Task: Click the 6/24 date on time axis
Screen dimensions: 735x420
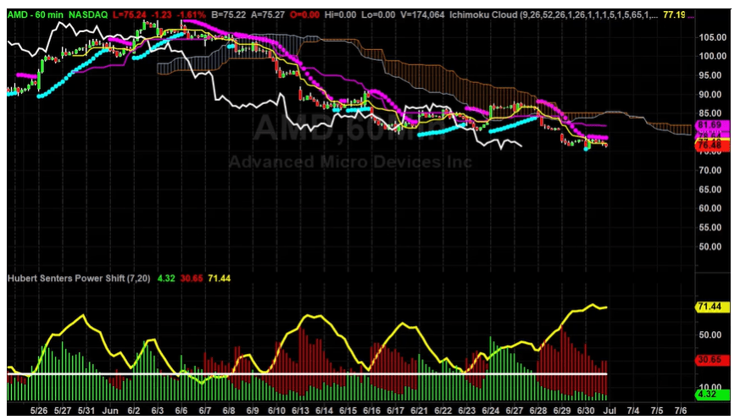Action: pyautogui.click(x=490, y=411)
